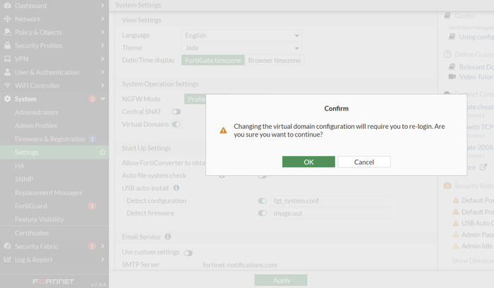Collapse the System menu chevron
This screenshot has height=288, width=494.
102,99
